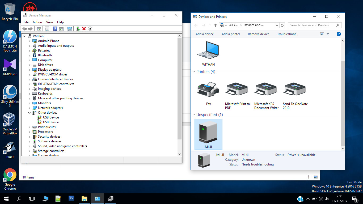
Task: Expand the Print queues category
Action: tap(29, 127)
